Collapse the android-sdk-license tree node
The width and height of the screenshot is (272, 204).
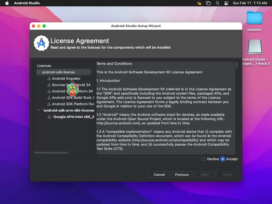coord(39,72)
